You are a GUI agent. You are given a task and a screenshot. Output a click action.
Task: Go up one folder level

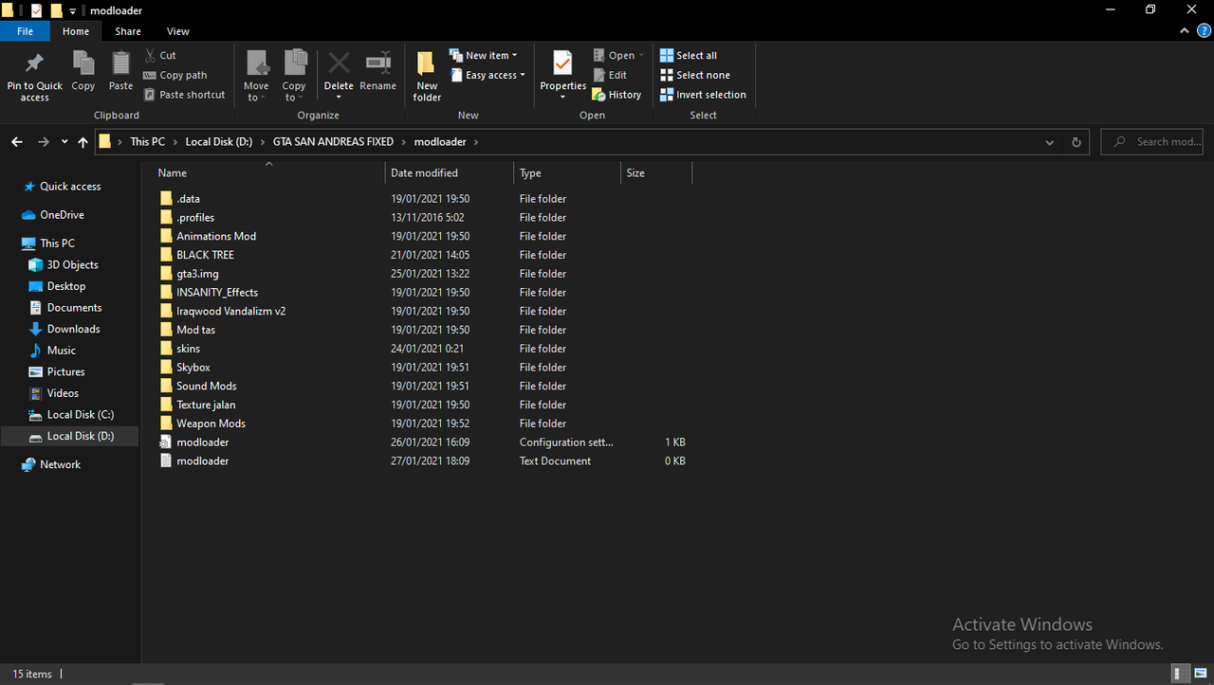tap(83, 142)
